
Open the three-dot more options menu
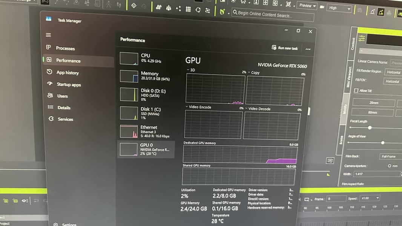[308, 49]
